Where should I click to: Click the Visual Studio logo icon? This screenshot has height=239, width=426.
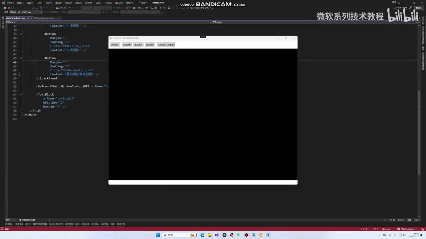click(3, 3)
